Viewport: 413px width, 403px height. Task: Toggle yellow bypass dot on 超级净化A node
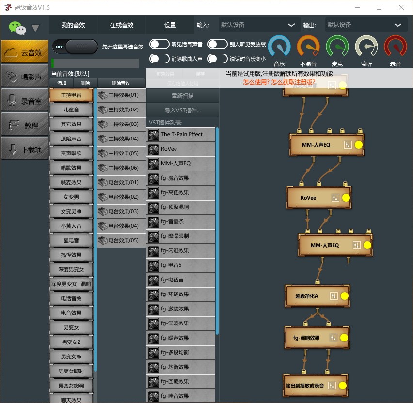(345, 296)
